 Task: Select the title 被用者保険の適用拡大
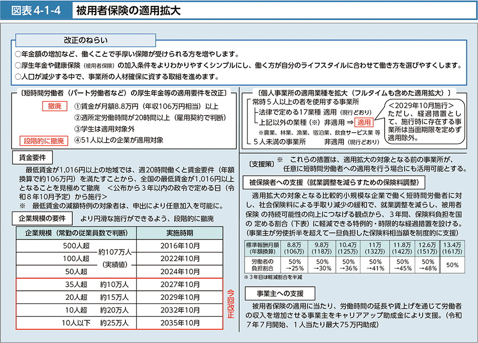point(129,11)
